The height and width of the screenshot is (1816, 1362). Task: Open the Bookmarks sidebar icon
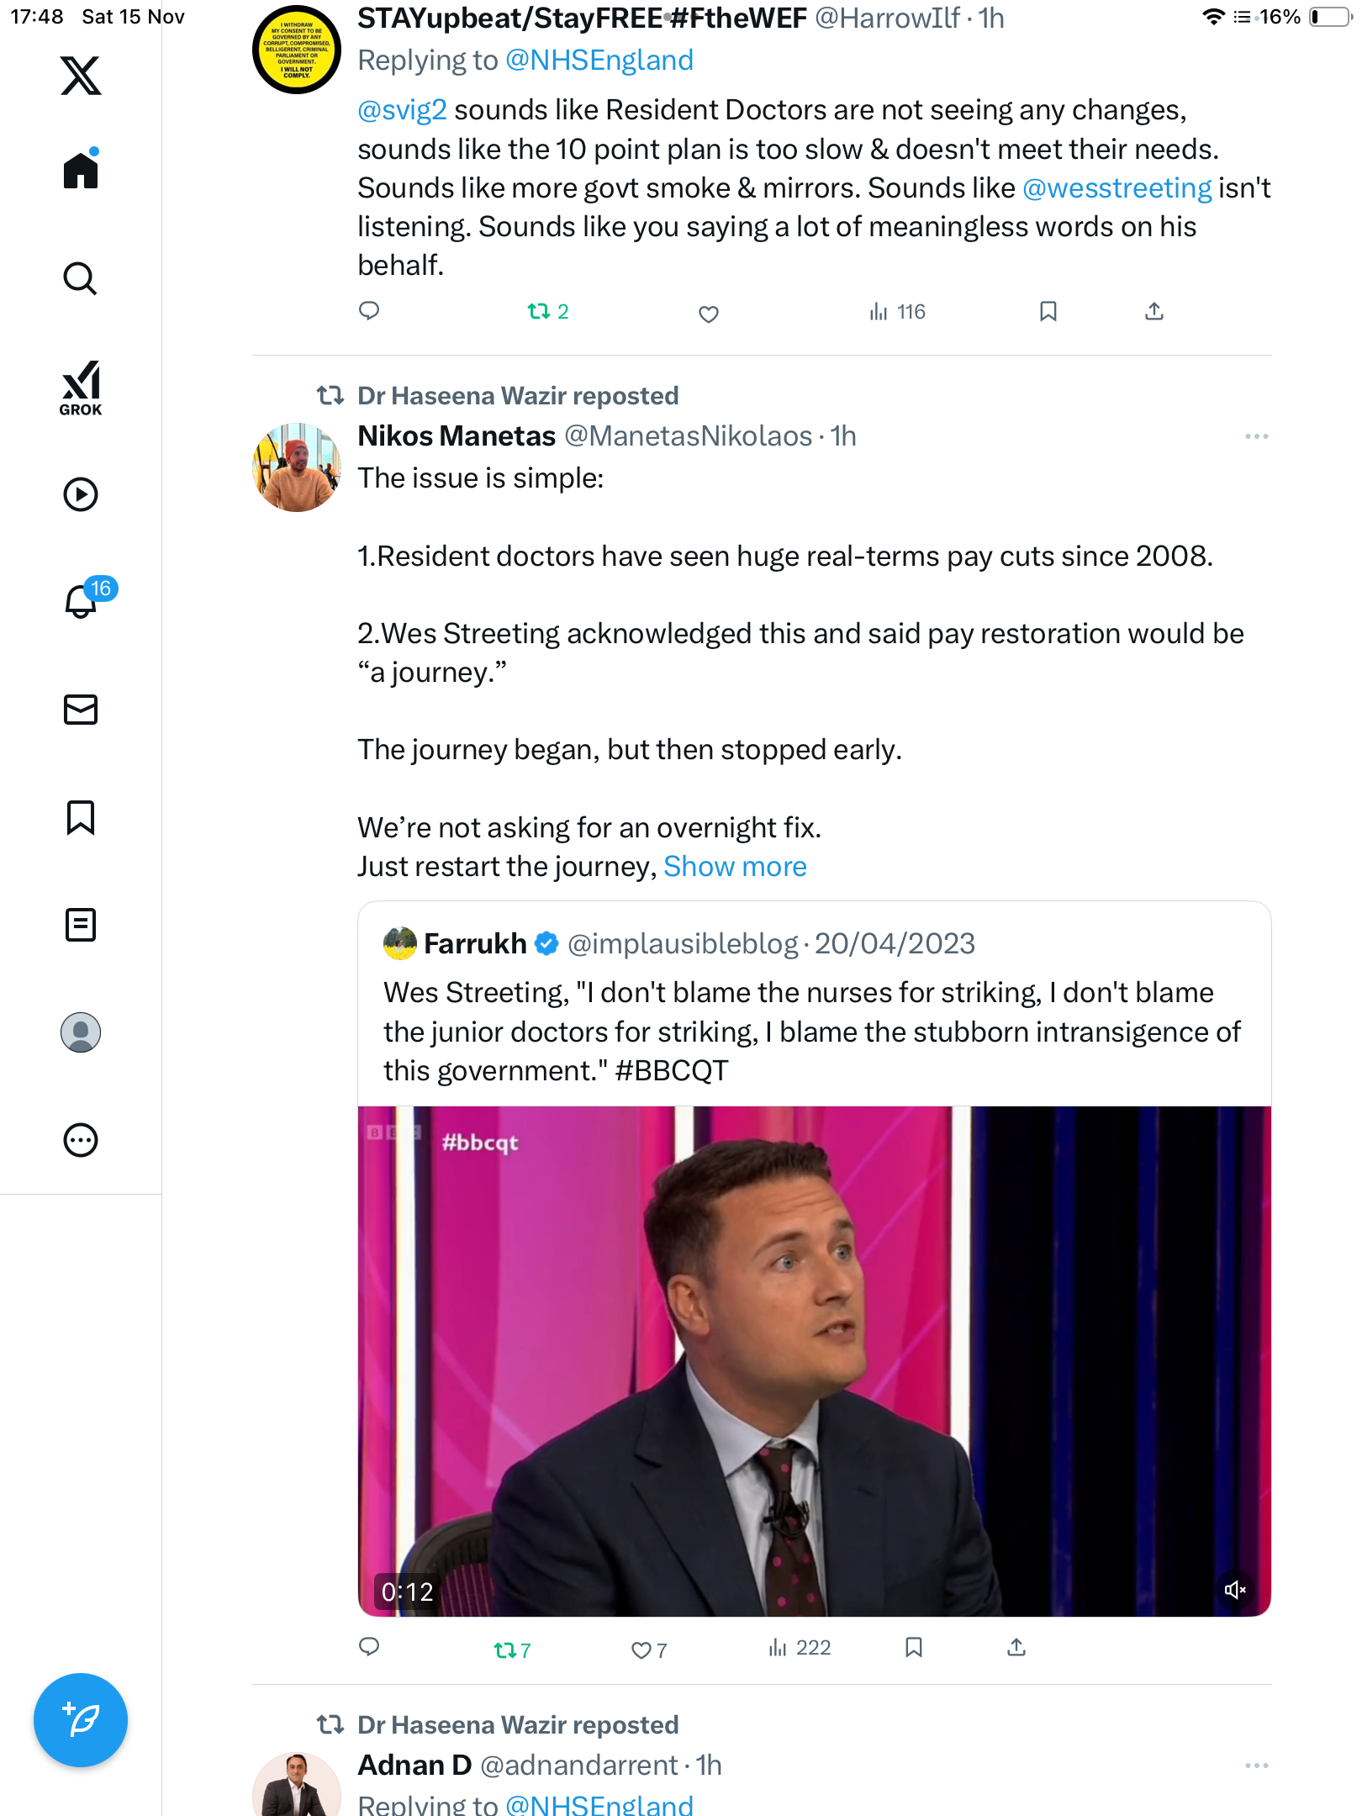point(81,817)
